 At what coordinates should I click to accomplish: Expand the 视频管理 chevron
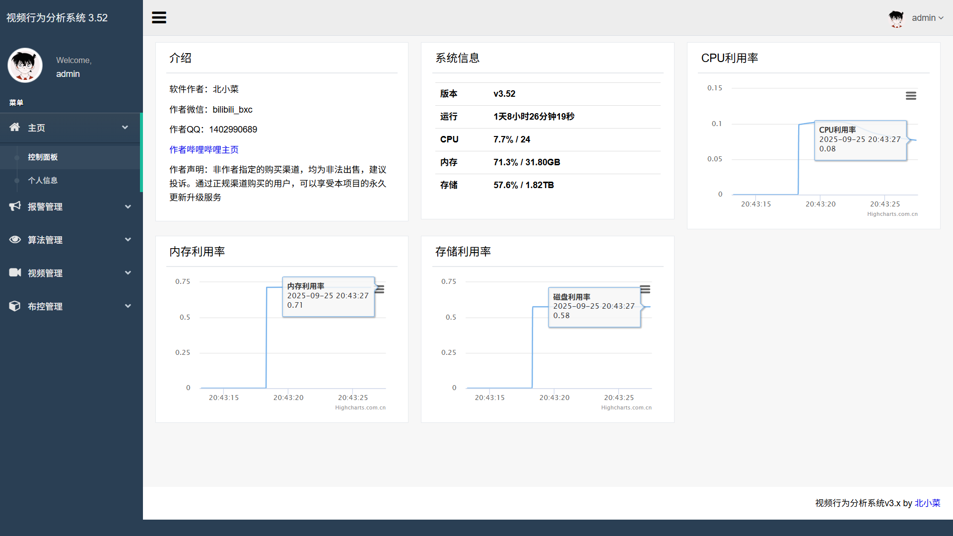128,272
